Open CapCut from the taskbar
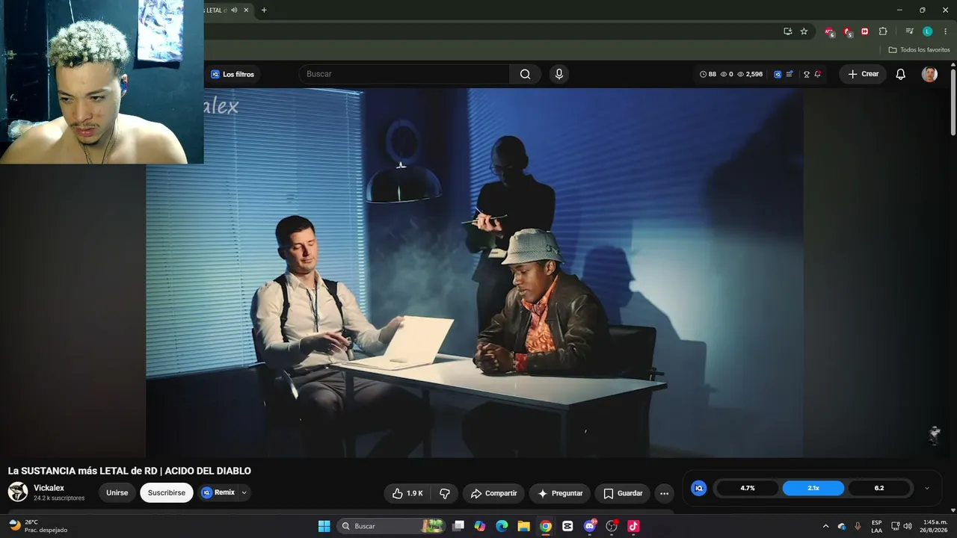Screen dimensions: 957x538 click(567, 526)
